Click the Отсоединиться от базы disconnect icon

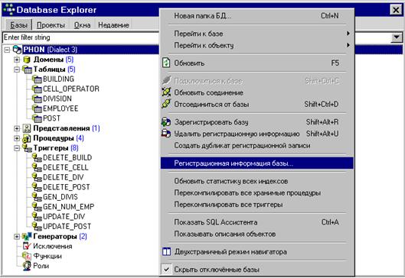(x=166, y=104)
